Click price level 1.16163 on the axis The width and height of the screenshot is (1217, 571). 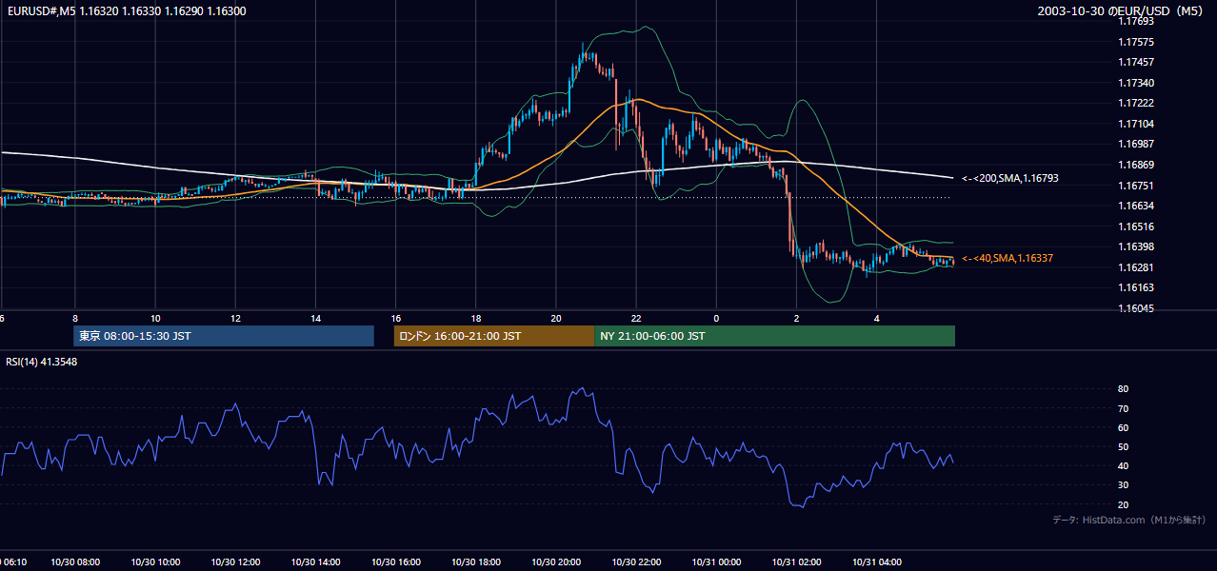(1135, 287)
